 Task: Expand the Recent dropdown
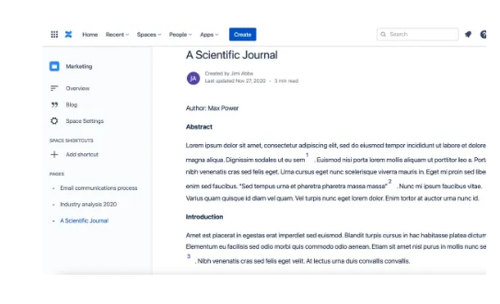coord(117,34)
